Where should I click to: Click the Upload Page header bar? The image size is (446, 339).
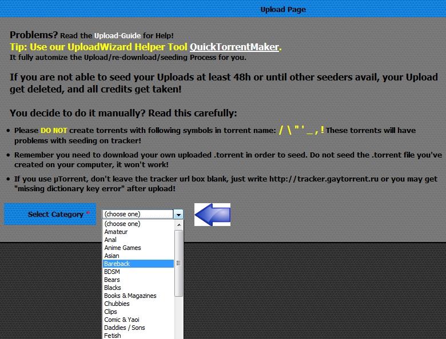[x=282, y=9]
